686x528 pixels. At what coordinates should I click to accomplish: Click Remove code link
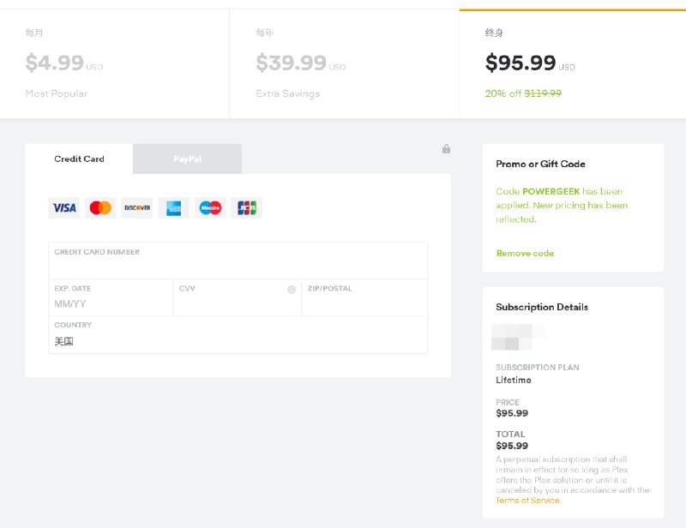point(525,254)
